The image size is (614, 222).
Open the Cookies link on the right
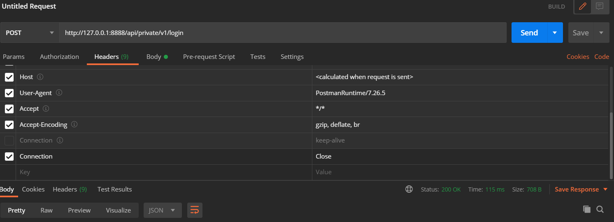click(x=578, y=57)
